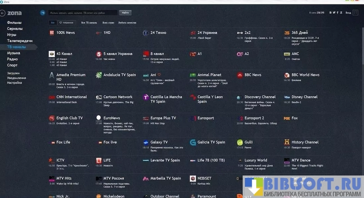Screen dimensions: 364x198
Task: Select the Все filter button
Action: pyautogui.click(x=53, y=22)
